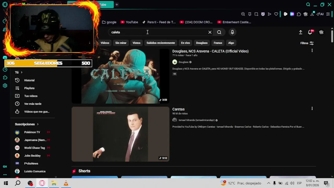Open settings gear in Opera sidebar
The width and height of the screenshot is (334, 188).
(5, 86)
